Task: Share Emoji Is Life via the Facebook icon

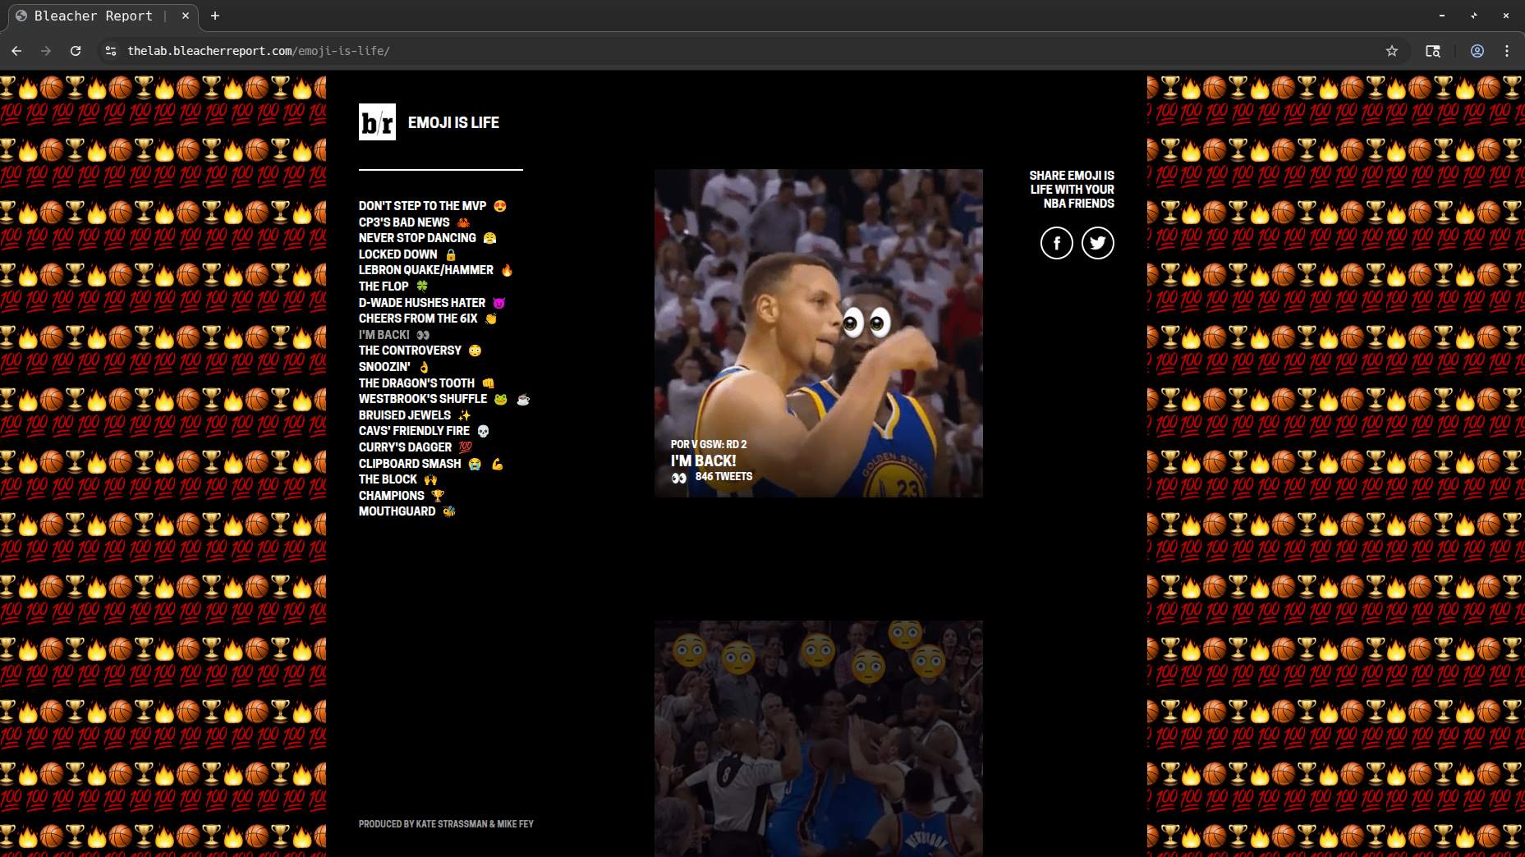Action: [1057, 242]
